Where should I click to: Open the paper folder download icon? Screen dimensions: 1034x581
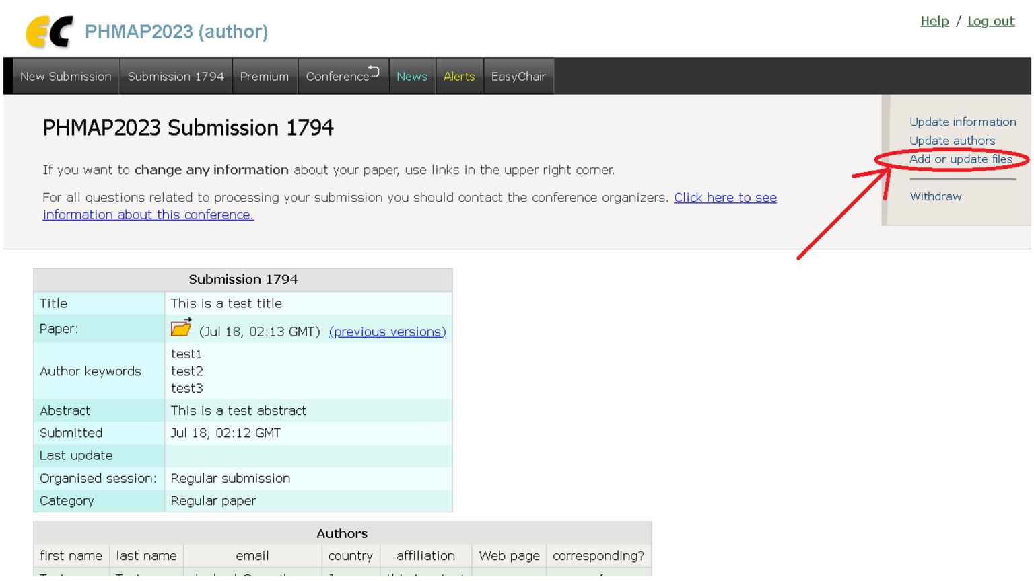point(180,328)
